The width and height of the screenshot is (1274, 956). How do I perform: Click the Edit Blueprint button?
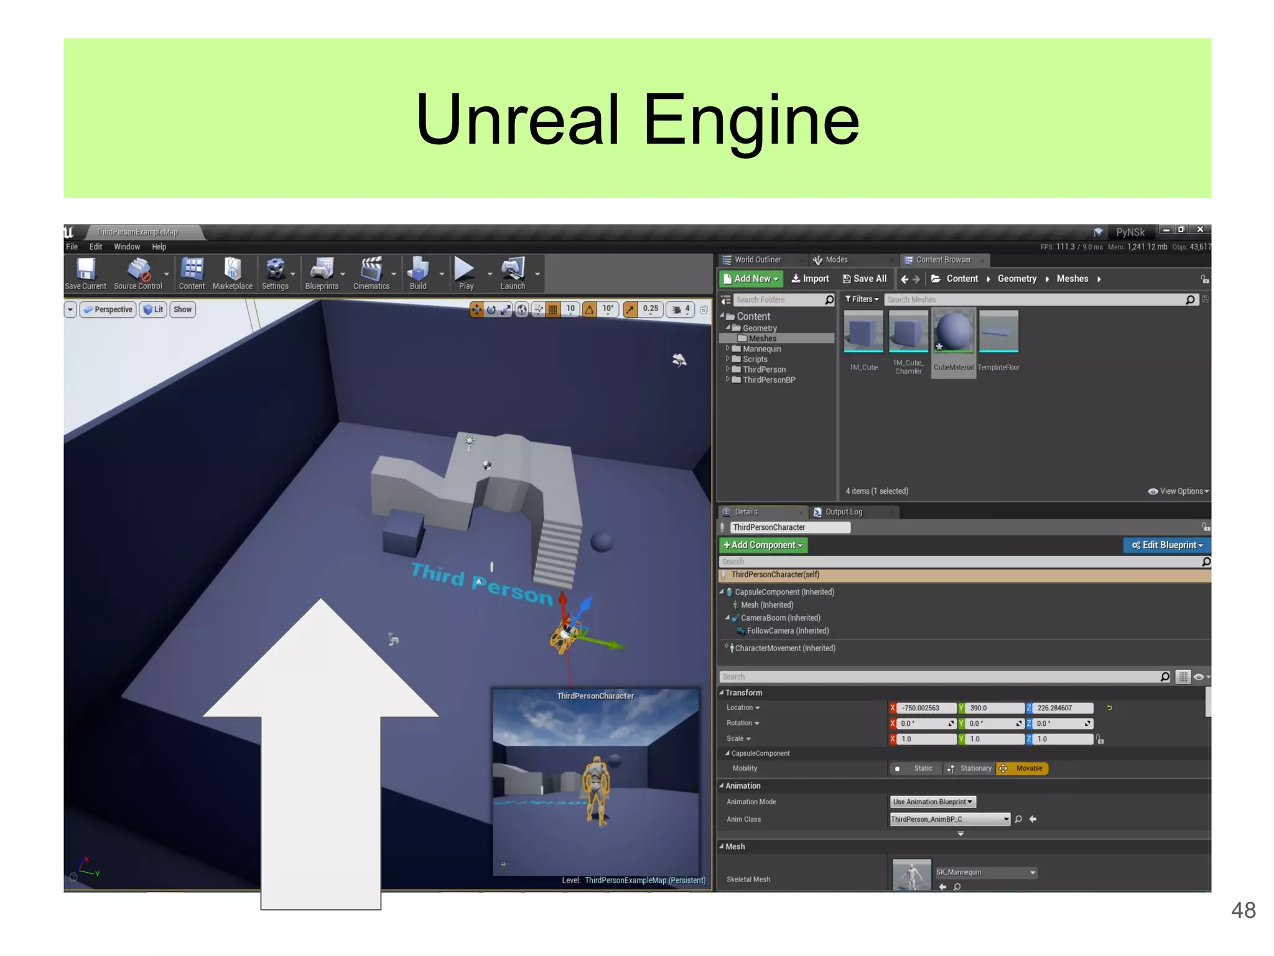click(x=1167, y=545)
